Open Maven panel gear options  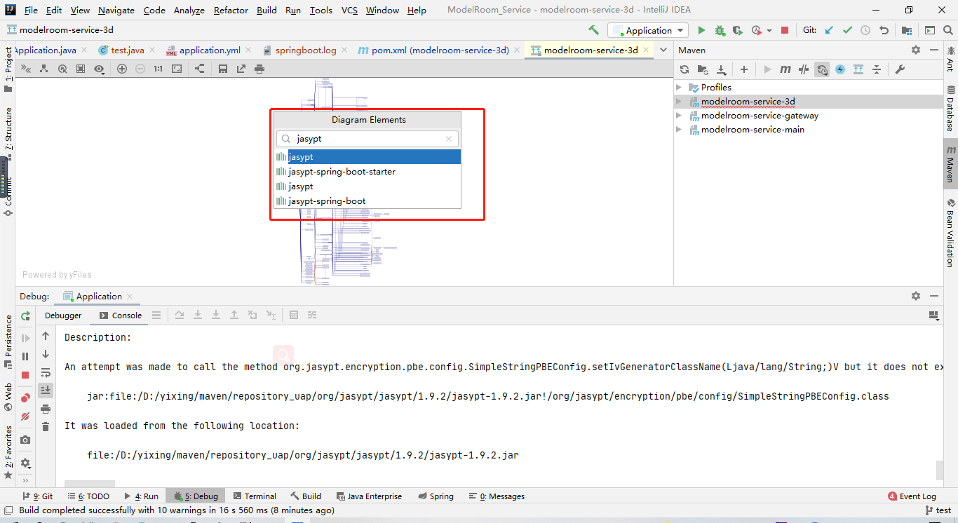(916, 50)
